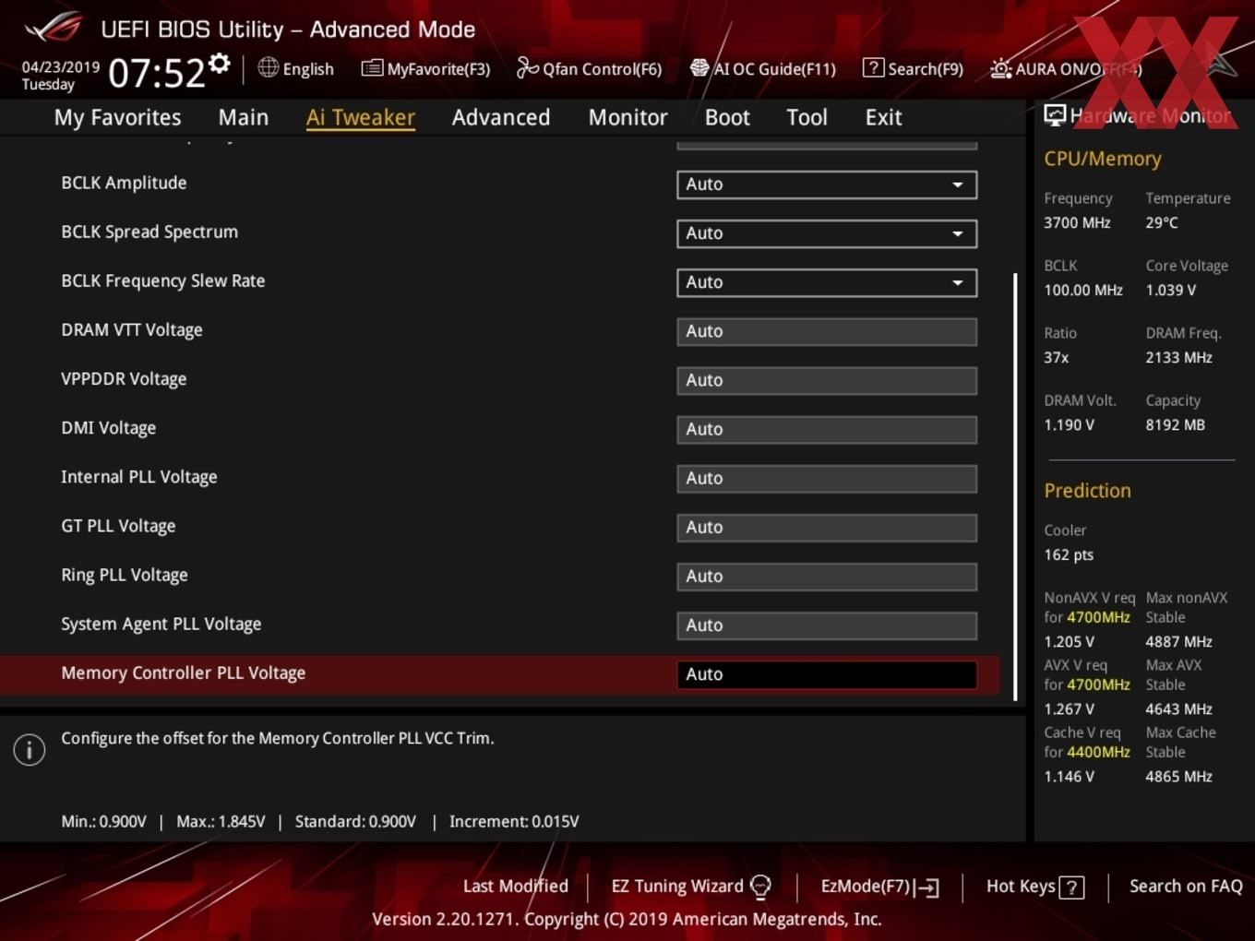Switch to the Advanced tab
Viewport: 1255px width, 941px height.
(501, 117)
